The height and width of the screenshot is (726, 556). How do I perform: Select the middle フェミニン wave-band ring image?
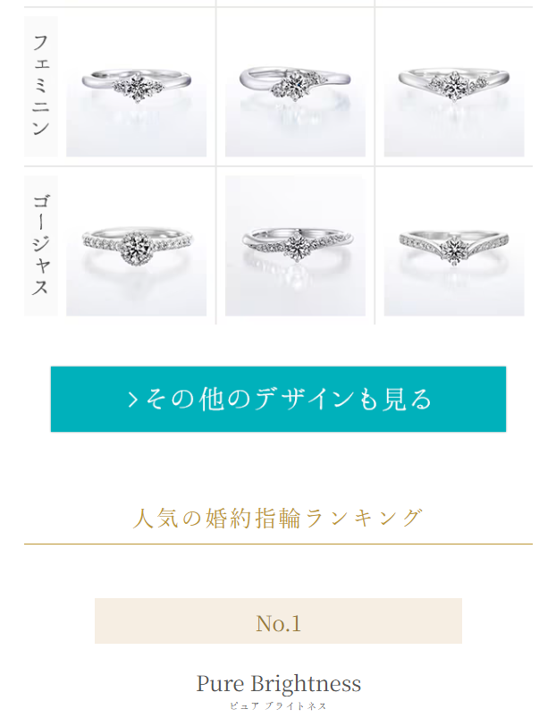click(x=295, y=87)
